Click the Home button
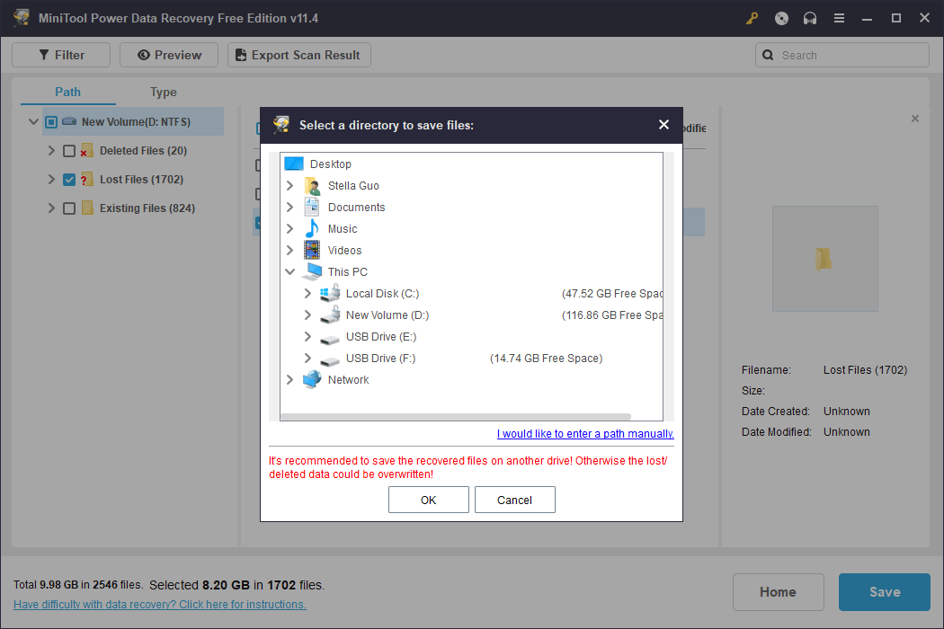 click(778, 591)
